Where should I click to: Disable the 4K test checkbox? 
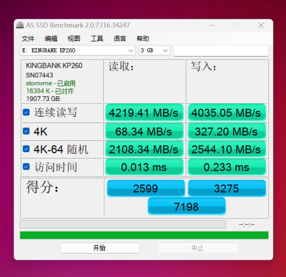tap(26, 130)
